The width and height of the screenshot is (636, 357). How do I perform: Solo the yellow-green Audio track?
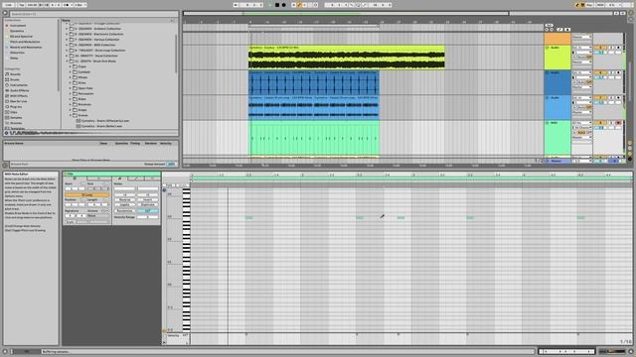pyautogui.click(x=611, y=48)
